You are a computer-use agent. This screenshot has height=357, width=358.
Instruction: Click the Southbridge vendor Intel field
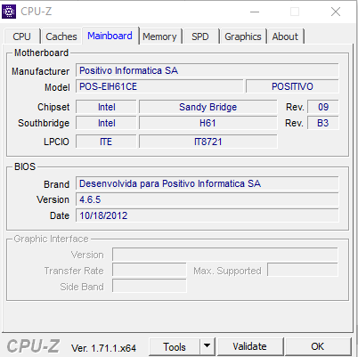coord(106,123)
